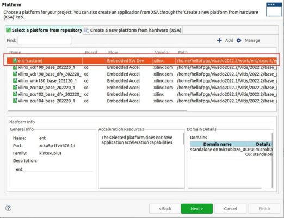The image size is (284, 218).
Task: Sort the list by Name column header
Action: pos(15,52)
